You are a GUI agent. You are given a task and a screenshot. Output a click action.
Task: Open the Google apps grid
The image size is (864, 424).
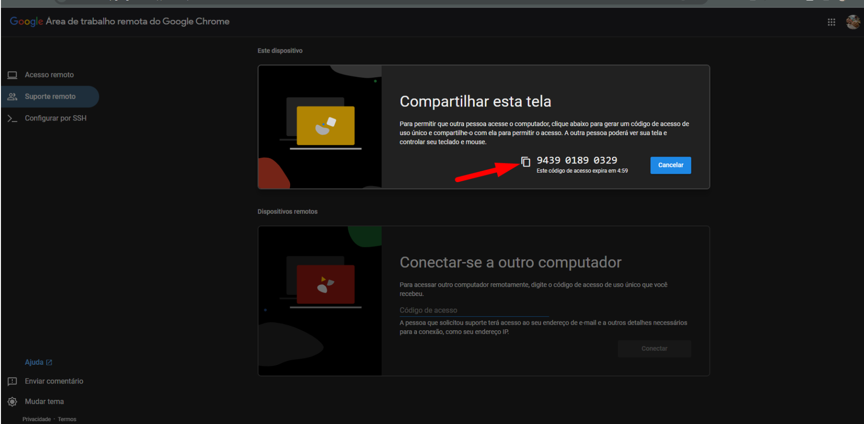[831, 22]
